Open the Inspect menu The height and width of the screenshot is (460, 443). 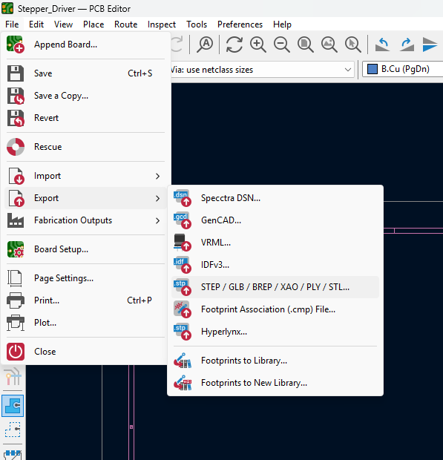(x=162, y=24)
